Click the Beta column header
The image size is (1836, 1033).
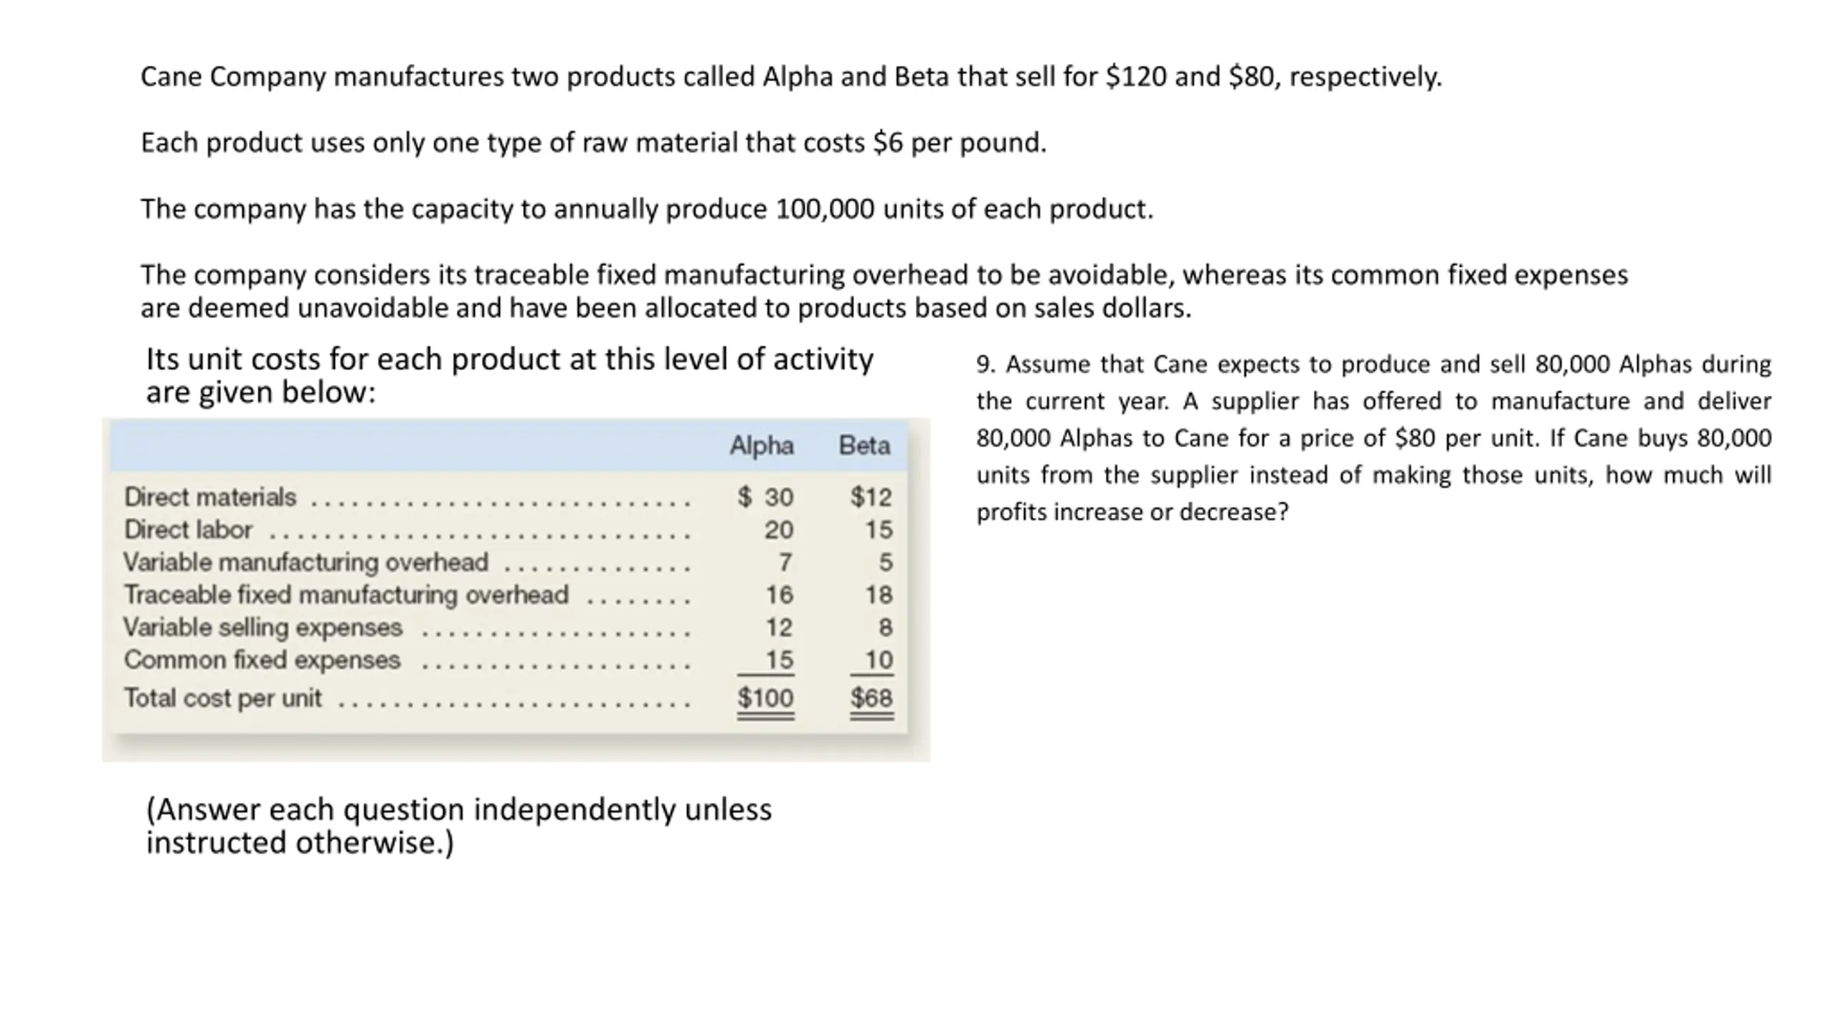tap(864, 445)
